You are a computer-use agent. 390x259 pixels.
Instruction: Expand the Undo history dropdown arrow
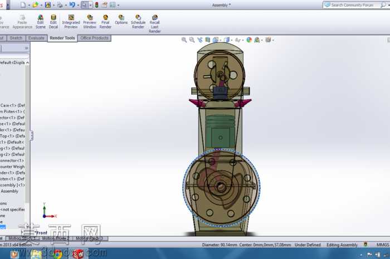(78, 5)
